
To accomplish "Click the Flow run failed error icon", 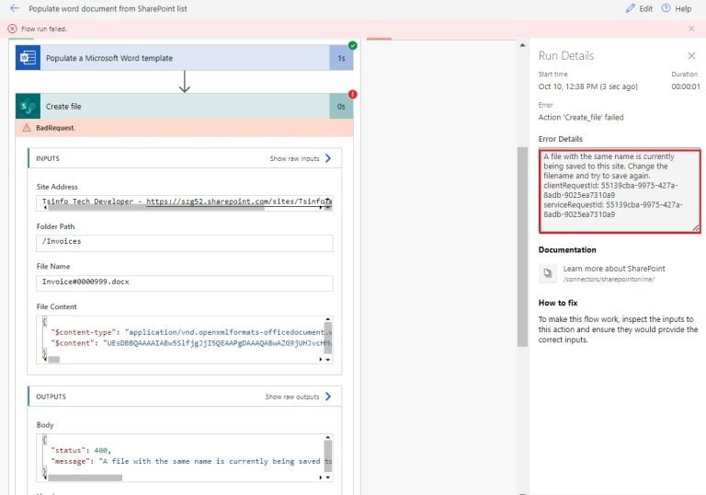I will click(12, 29).
